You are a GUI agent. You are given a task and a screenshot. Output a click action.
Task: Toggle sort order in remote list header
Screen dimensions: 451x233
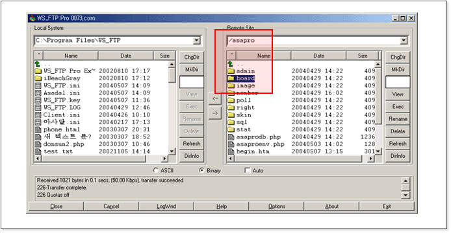point(231,55)
